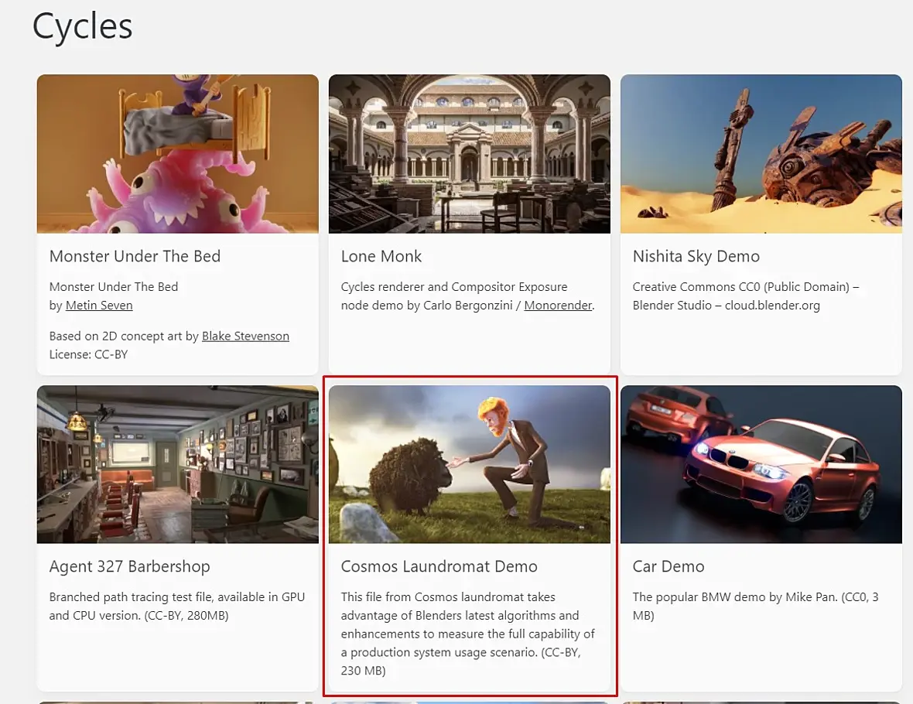
Task: Click the Creative Commons CC0 description
Action: (x=746, y=296)
